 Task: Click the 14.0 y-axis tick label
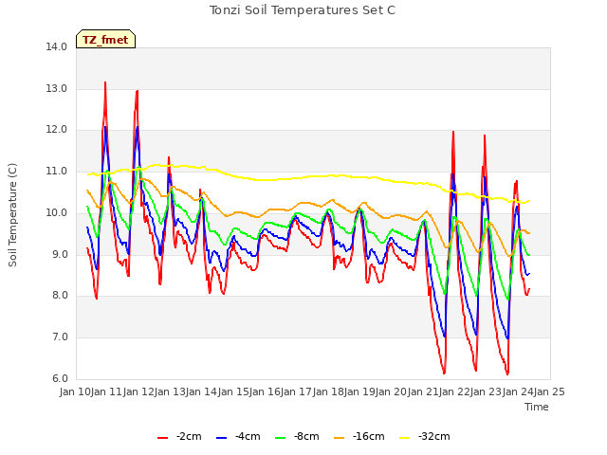coord(57,47)
